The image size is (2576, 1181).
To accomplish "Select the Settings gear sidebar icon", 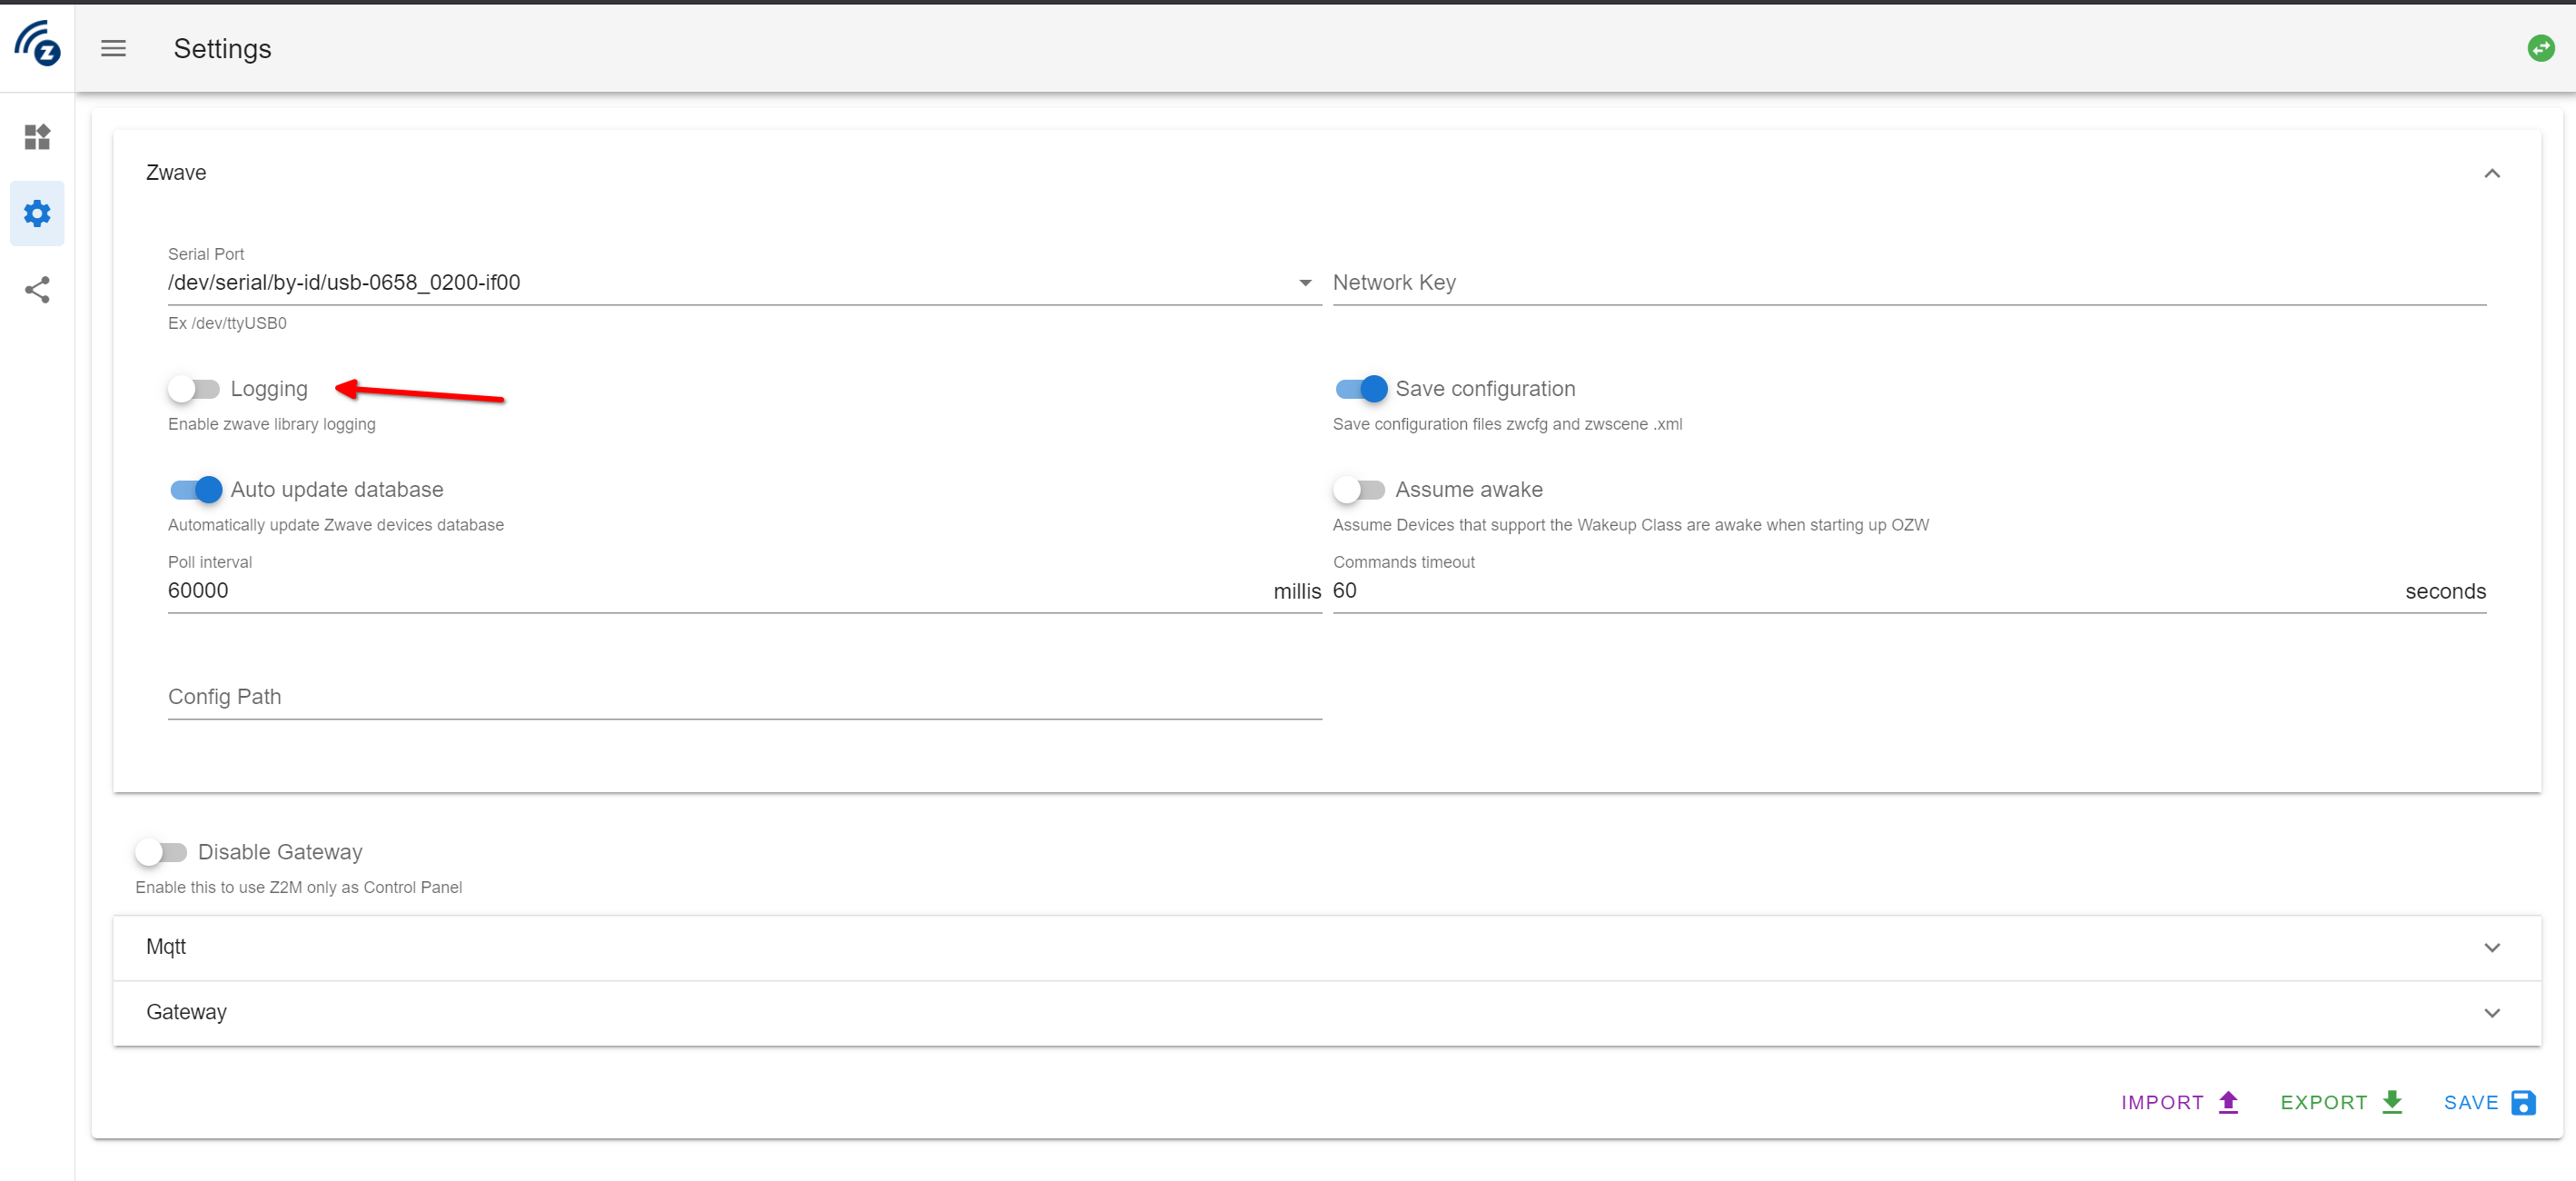I will coord(37,213).
